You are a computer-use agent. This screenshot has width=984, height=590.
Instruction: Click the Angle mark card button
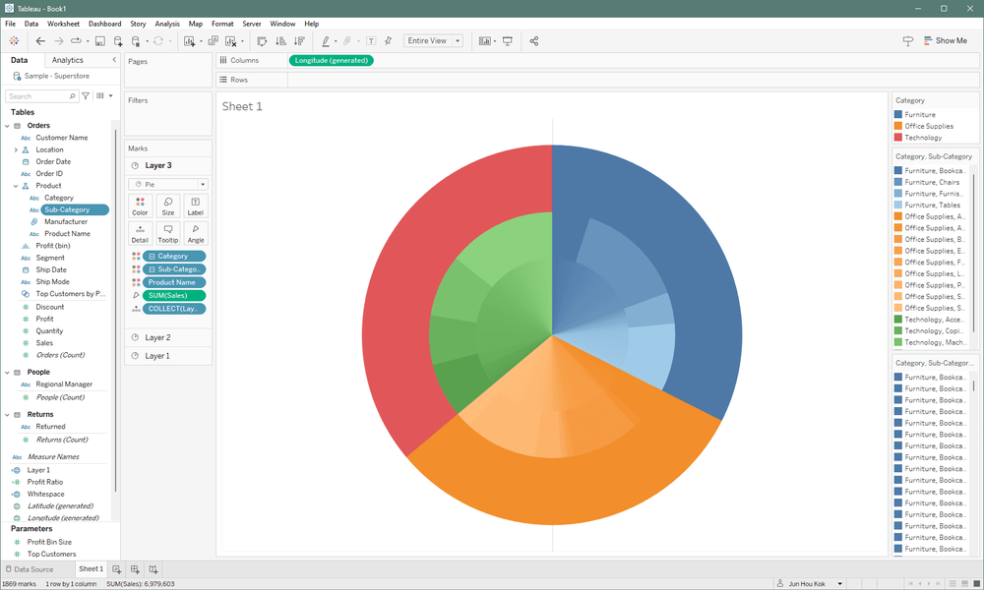pyautogui.click(x=196, y=233)
